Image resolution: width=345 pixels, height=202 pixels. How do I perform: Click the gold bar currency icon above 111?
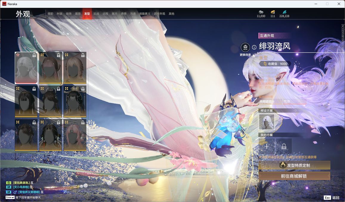tap(273, 12)
